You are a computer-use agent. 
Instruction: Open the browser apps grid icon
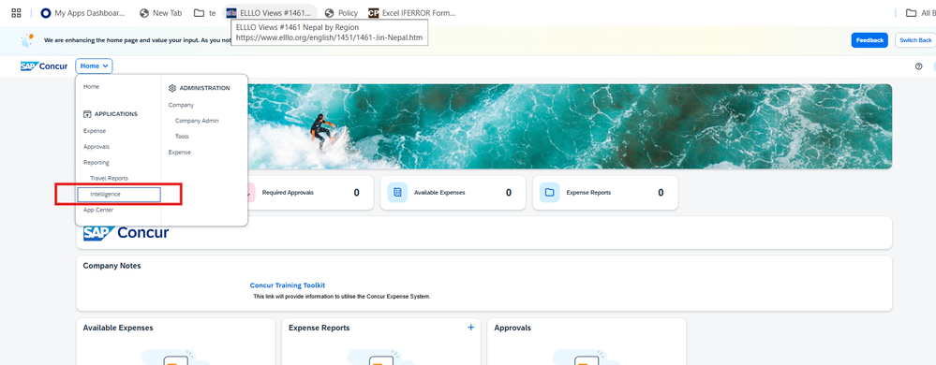coord(17,12)
